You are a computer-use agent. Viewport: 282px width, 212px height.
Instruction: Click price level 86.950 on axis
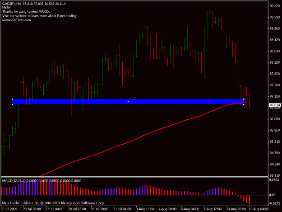275,96
